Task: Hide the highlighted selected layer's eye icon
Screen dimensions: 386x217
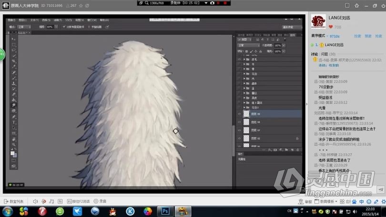Action: click(x=239, y=114)
